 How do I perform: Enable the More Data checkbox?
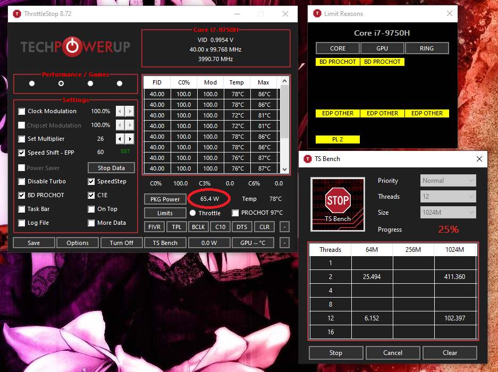91,223
